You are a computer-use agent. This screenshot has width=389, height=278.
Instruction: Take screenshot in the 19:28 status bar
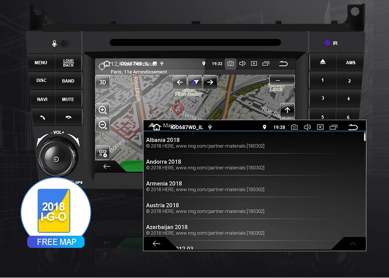tap(294, 127)
